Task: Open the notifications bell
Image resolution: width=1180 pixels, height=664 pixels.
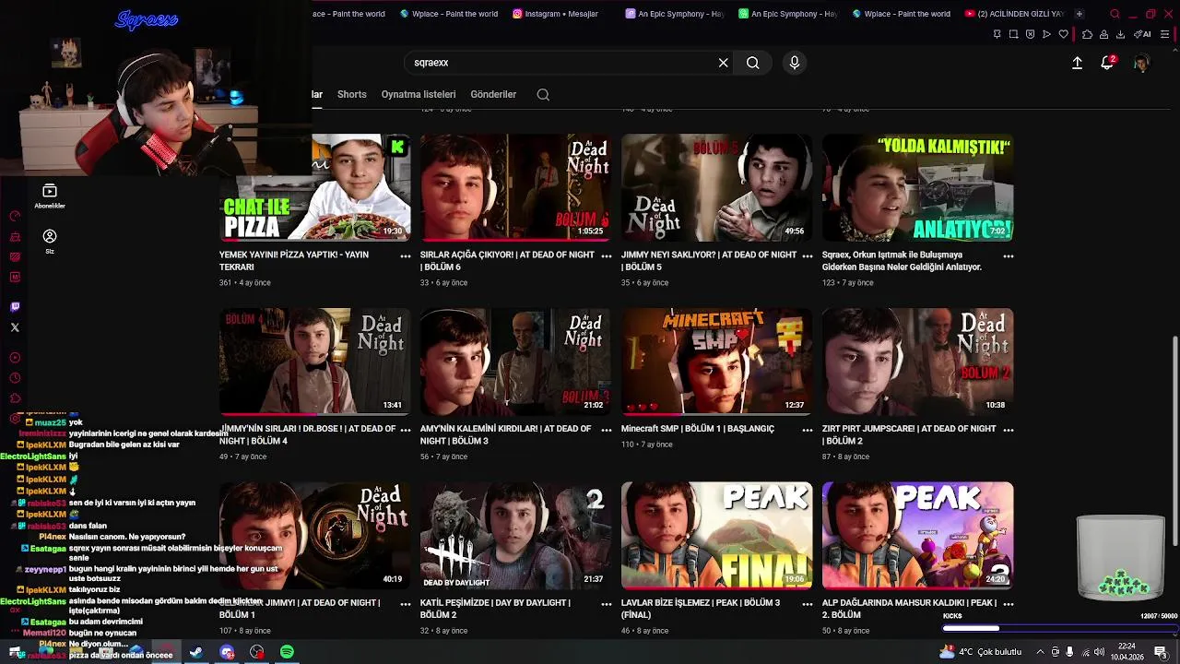Action: point(1107,63)
